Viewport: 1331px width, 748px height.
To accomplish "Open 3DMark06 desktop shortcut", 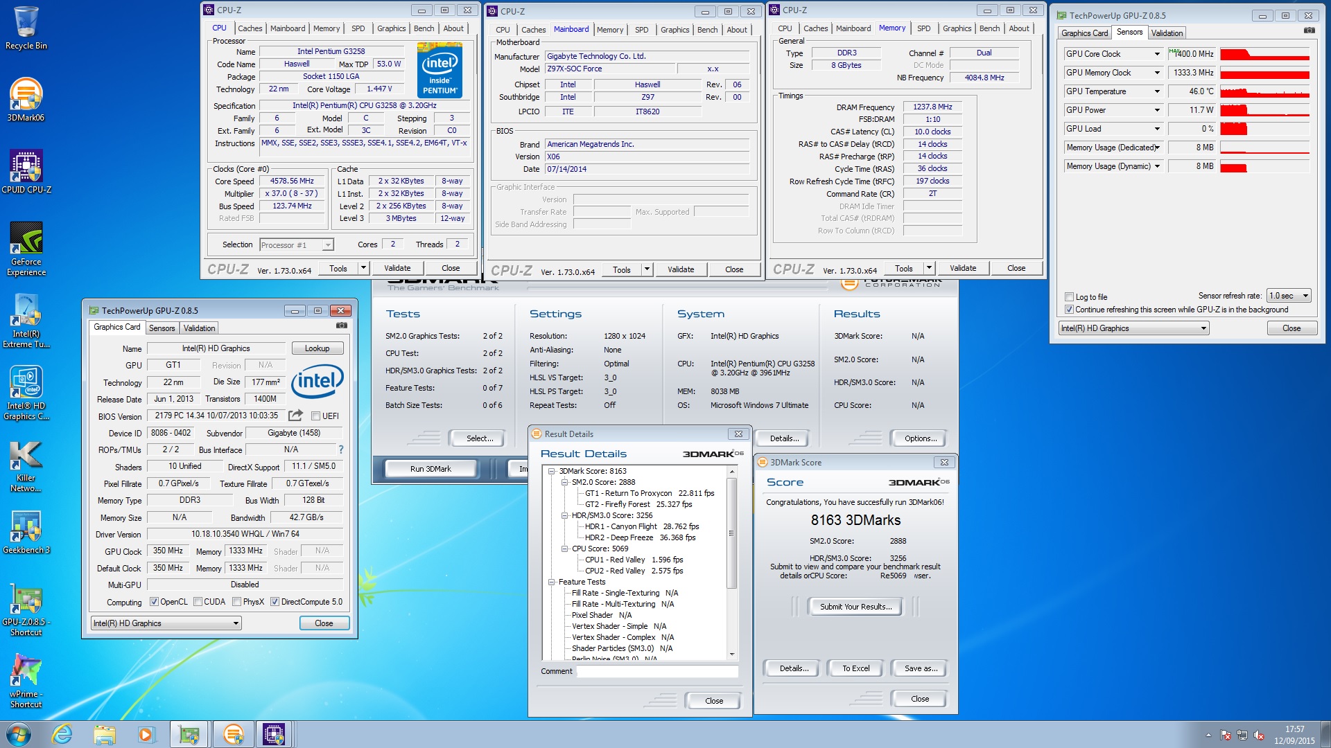I will 26,99.
